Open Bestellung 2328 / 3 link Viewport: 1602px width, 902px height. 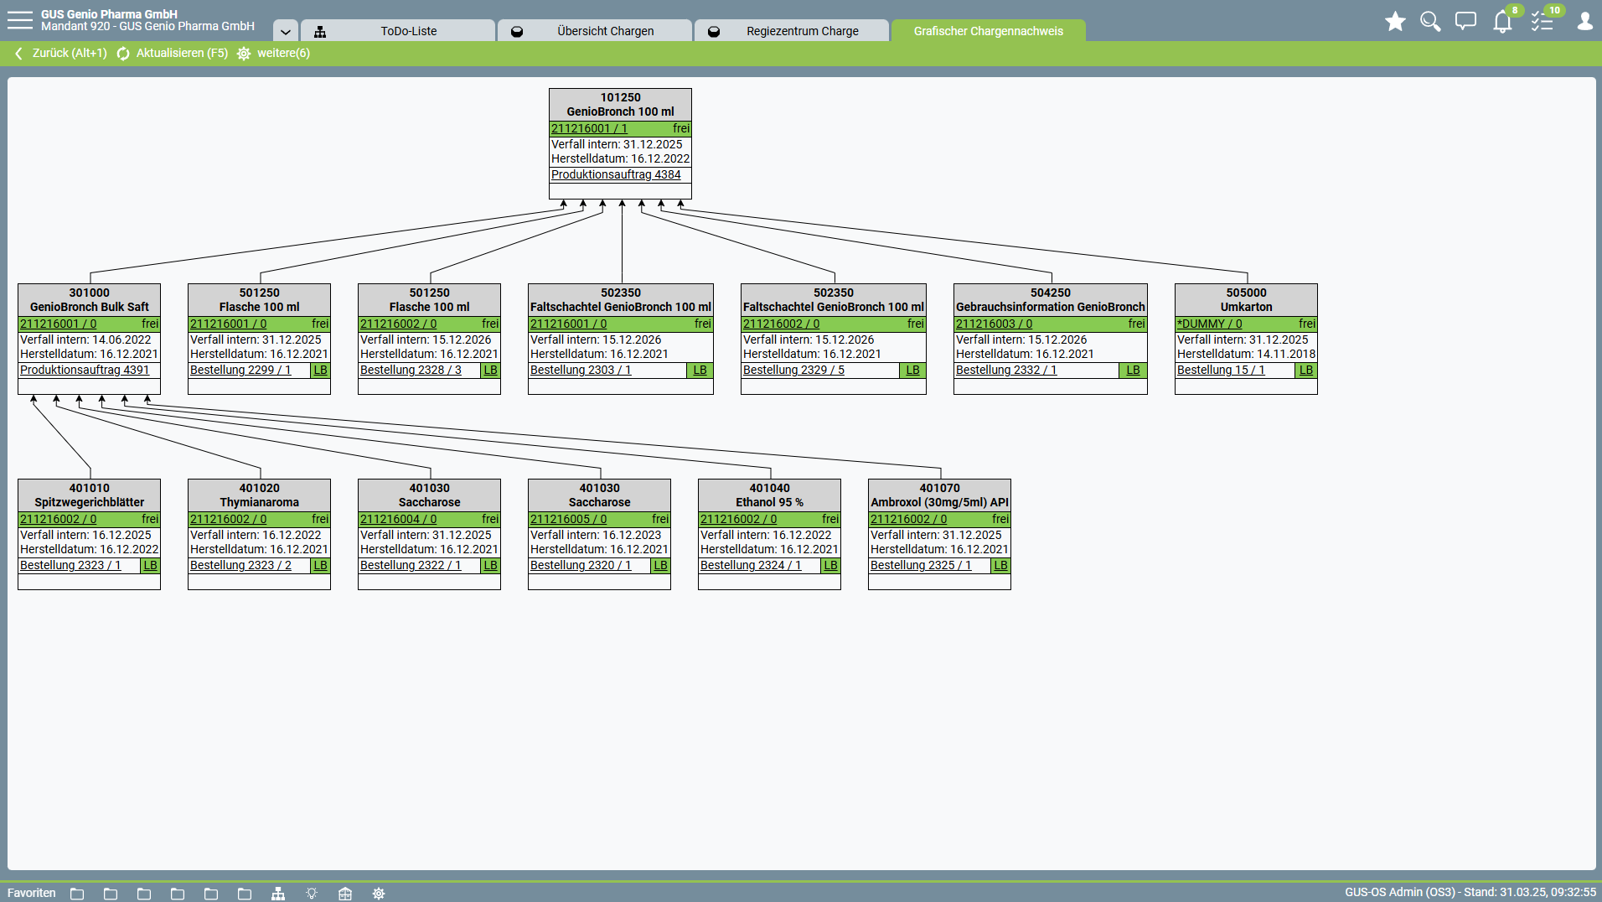tap(411, 370)
